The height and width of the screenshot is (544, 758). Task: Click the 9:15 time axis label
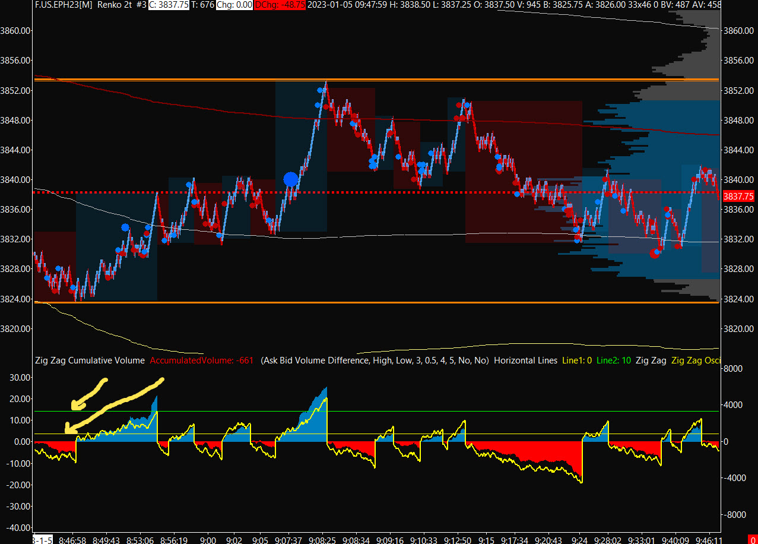pyautogui.click(x=486, y=541)
